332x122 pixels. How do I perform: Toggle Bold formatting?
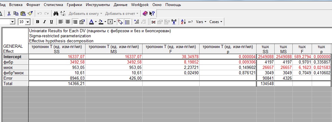coord(38,22)
